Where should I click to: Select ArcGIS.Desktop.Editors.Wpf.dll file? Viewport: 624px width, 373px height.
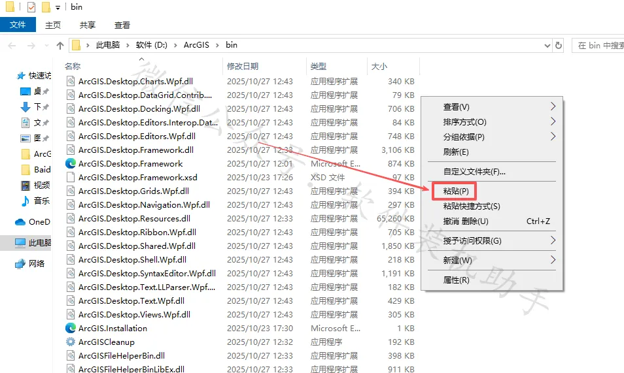tap(137, 137)
